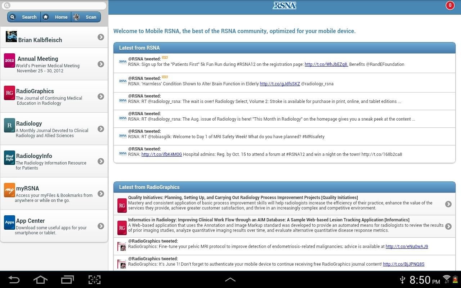Viewport: 461px width, 288px height.
Task: Click RSNA icon beside 'Harmless' Condition tweet
Action: [123, 81]
